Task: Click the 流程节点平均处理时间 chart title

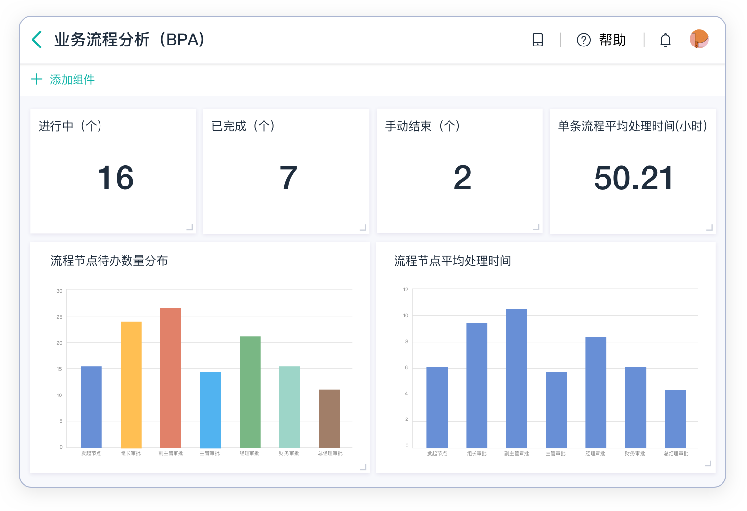Action: [451, 261]
